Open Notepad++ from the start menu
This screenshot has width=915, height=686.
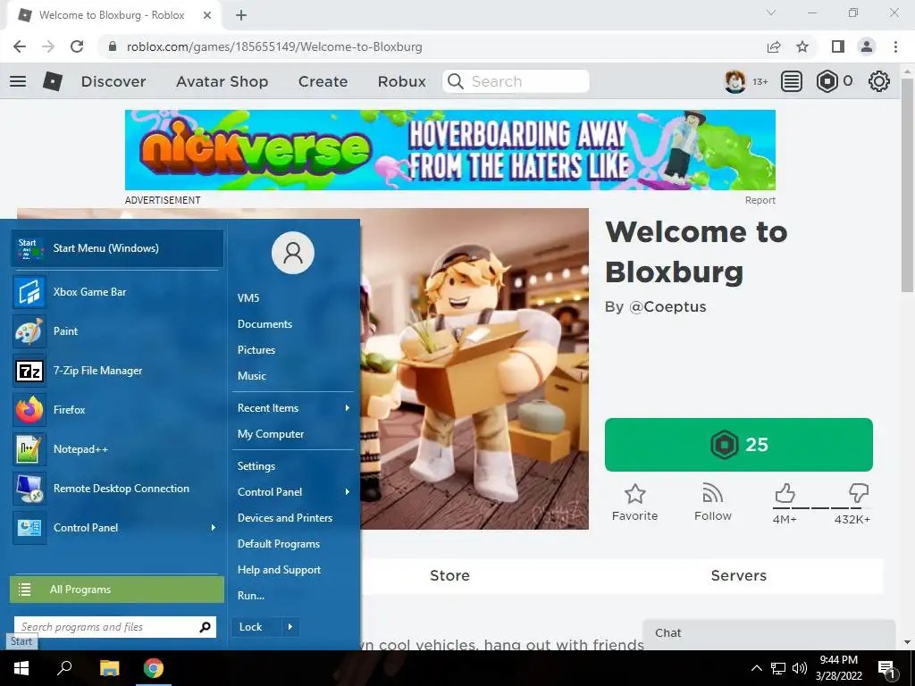[117, 448]
